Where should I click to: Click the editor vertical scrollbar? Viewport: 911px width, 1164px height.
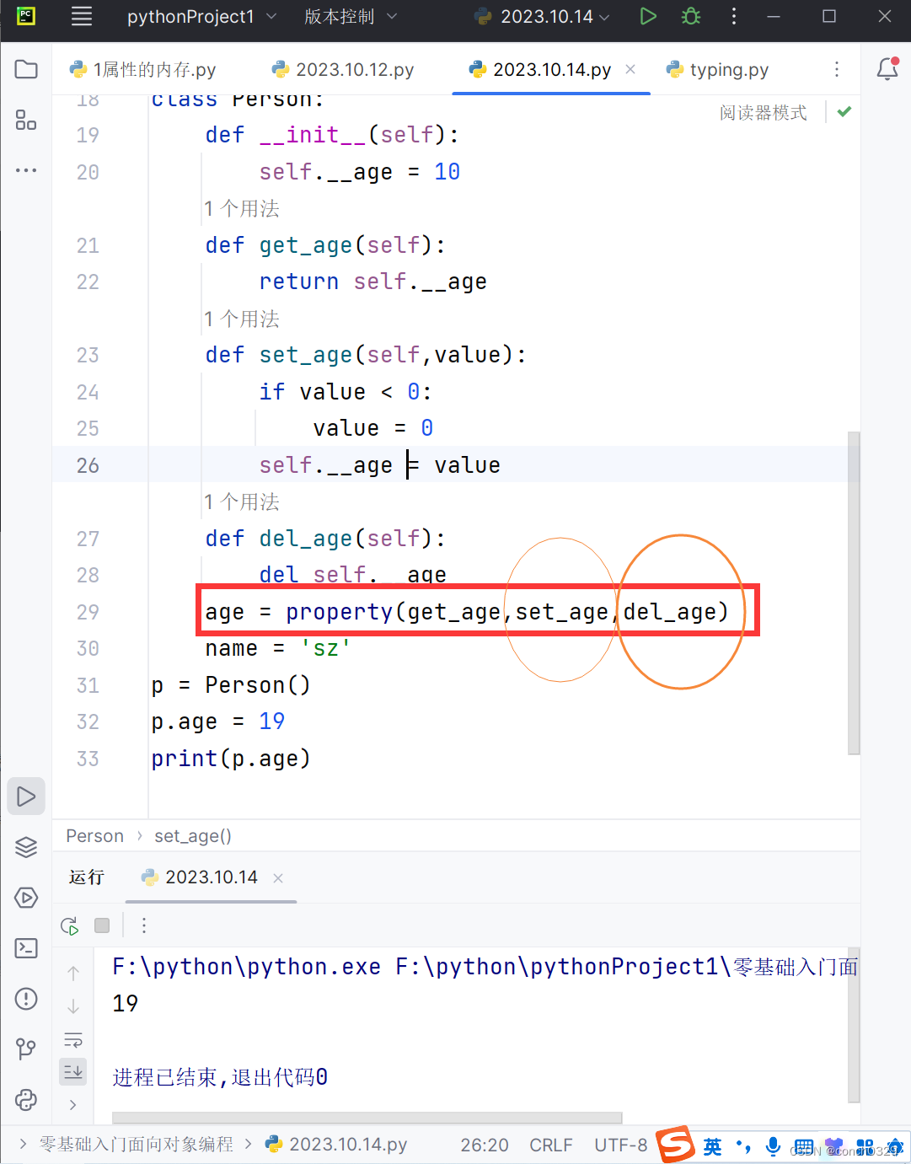point(854,592)
